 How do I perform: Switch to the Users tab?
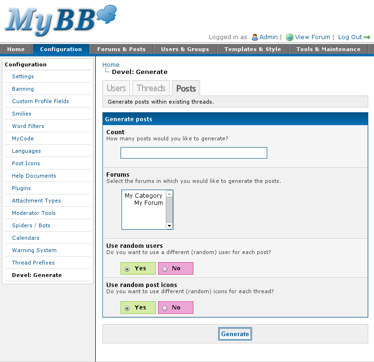116,88
